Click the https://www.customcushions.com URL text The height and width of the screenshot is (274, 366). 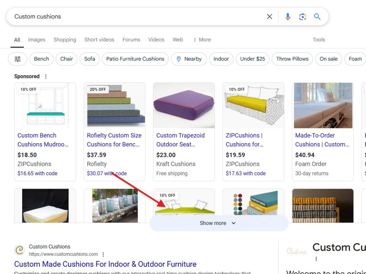pyautogui.click(x=63, y=254)
